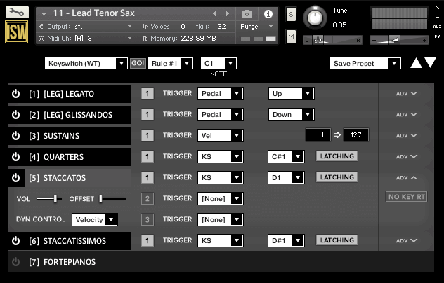Disable the [5] Staccatos power button
Image resolution: width=444 pixels, height=283 pixels.
point(16,178)
